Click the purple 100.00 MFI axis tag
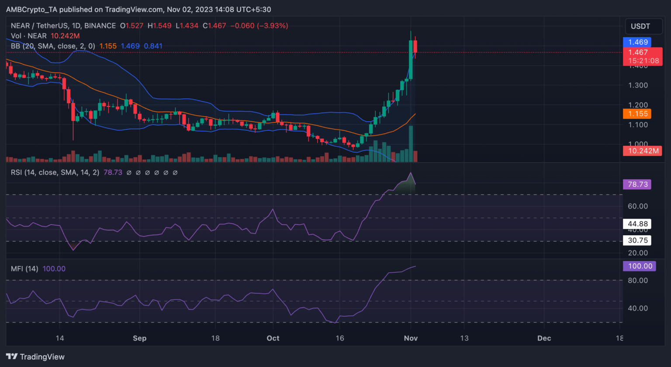The width and height of the screenshot is (671, 367). point(639,266)
